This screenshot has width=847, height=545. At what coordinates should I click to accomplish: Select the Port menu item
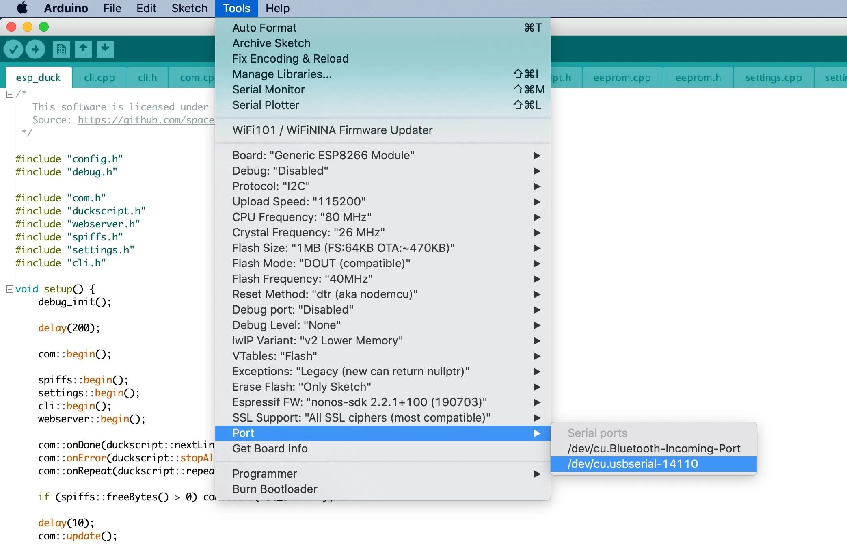383,433
